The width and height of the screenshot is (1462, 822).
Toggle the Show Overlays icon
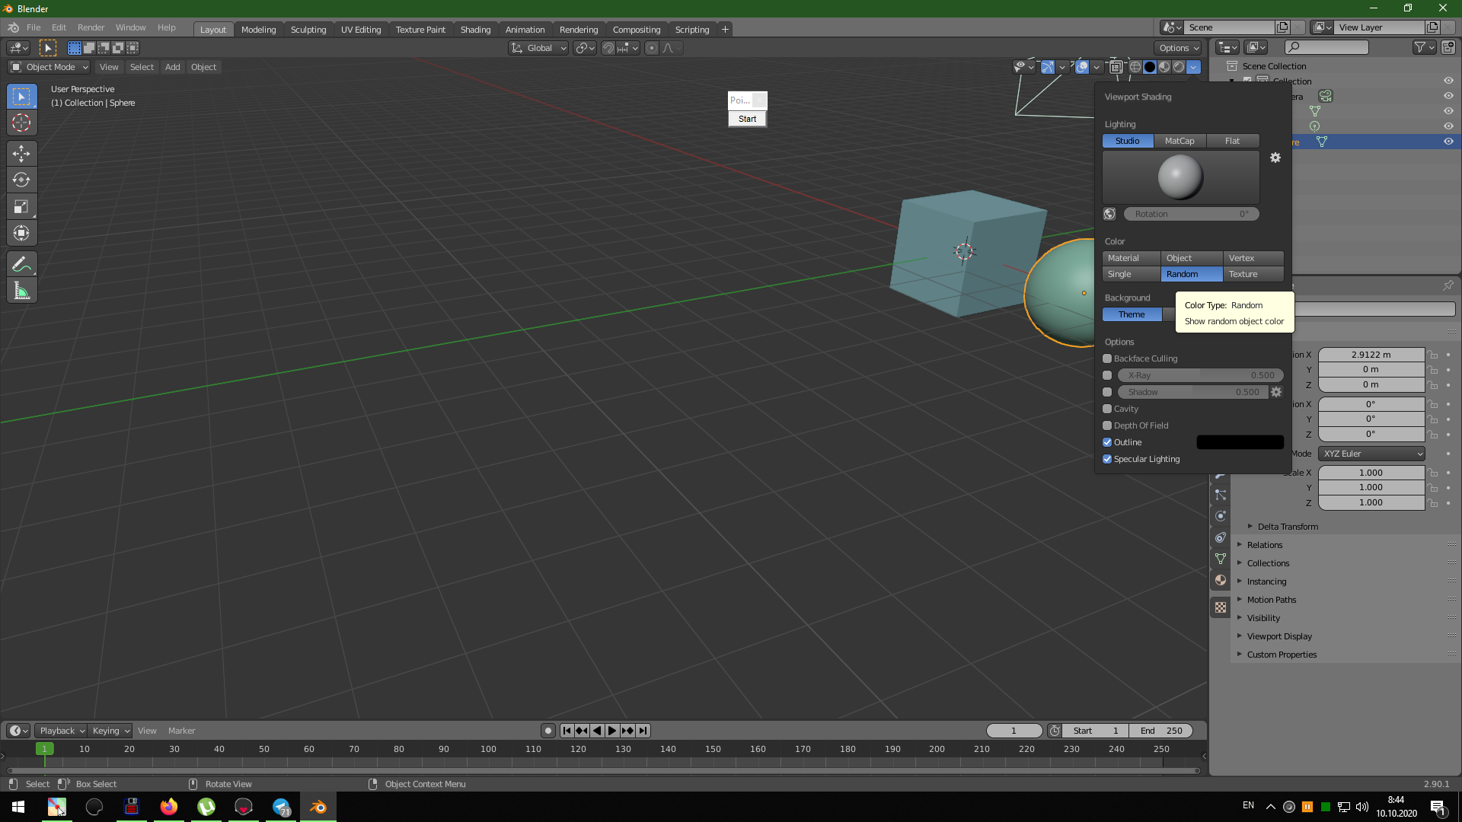pyautogui.click(x=1082, y=67)
